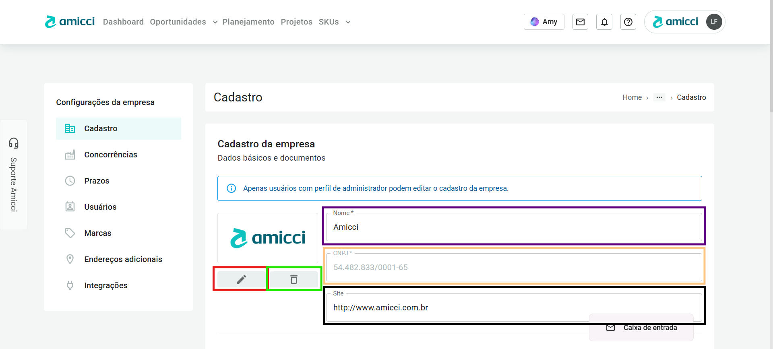Open Suporte Amicci headset side tab
This screenshot has width=773, height=349.
[14, 174]
